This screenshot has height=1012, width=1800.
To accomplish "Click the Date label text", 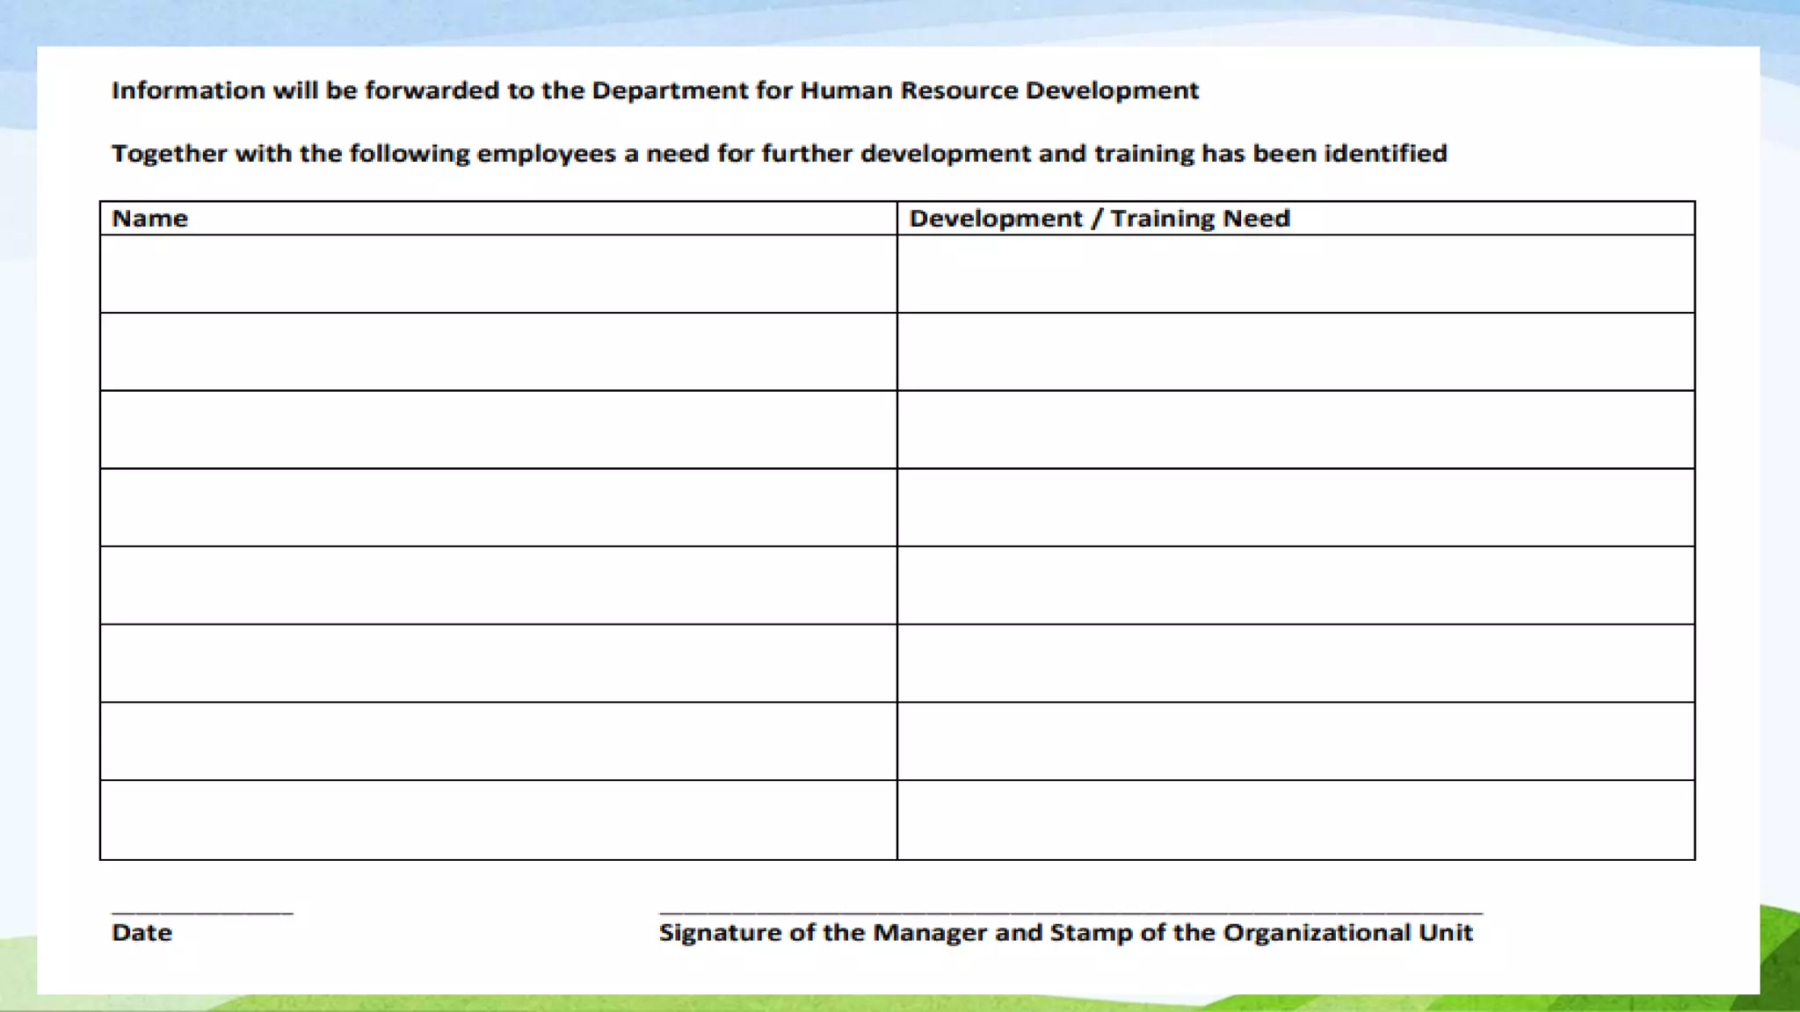I will pos(142,933).
